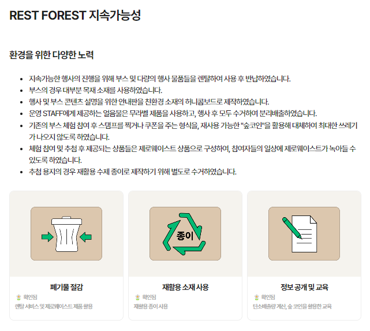Click the REST FOREST 지속가능성 heading

pos(75,16)
